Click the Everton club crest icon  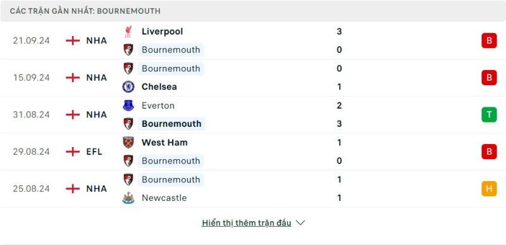click(x=128, y=105)
